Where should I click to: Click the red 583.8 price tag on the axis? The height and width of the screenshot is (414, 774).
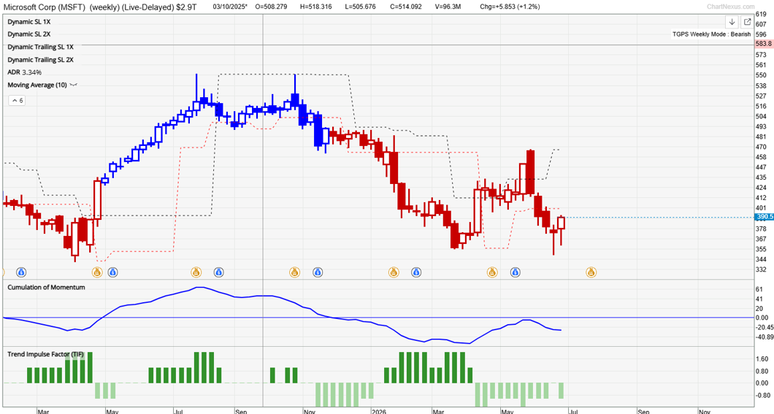764,44
